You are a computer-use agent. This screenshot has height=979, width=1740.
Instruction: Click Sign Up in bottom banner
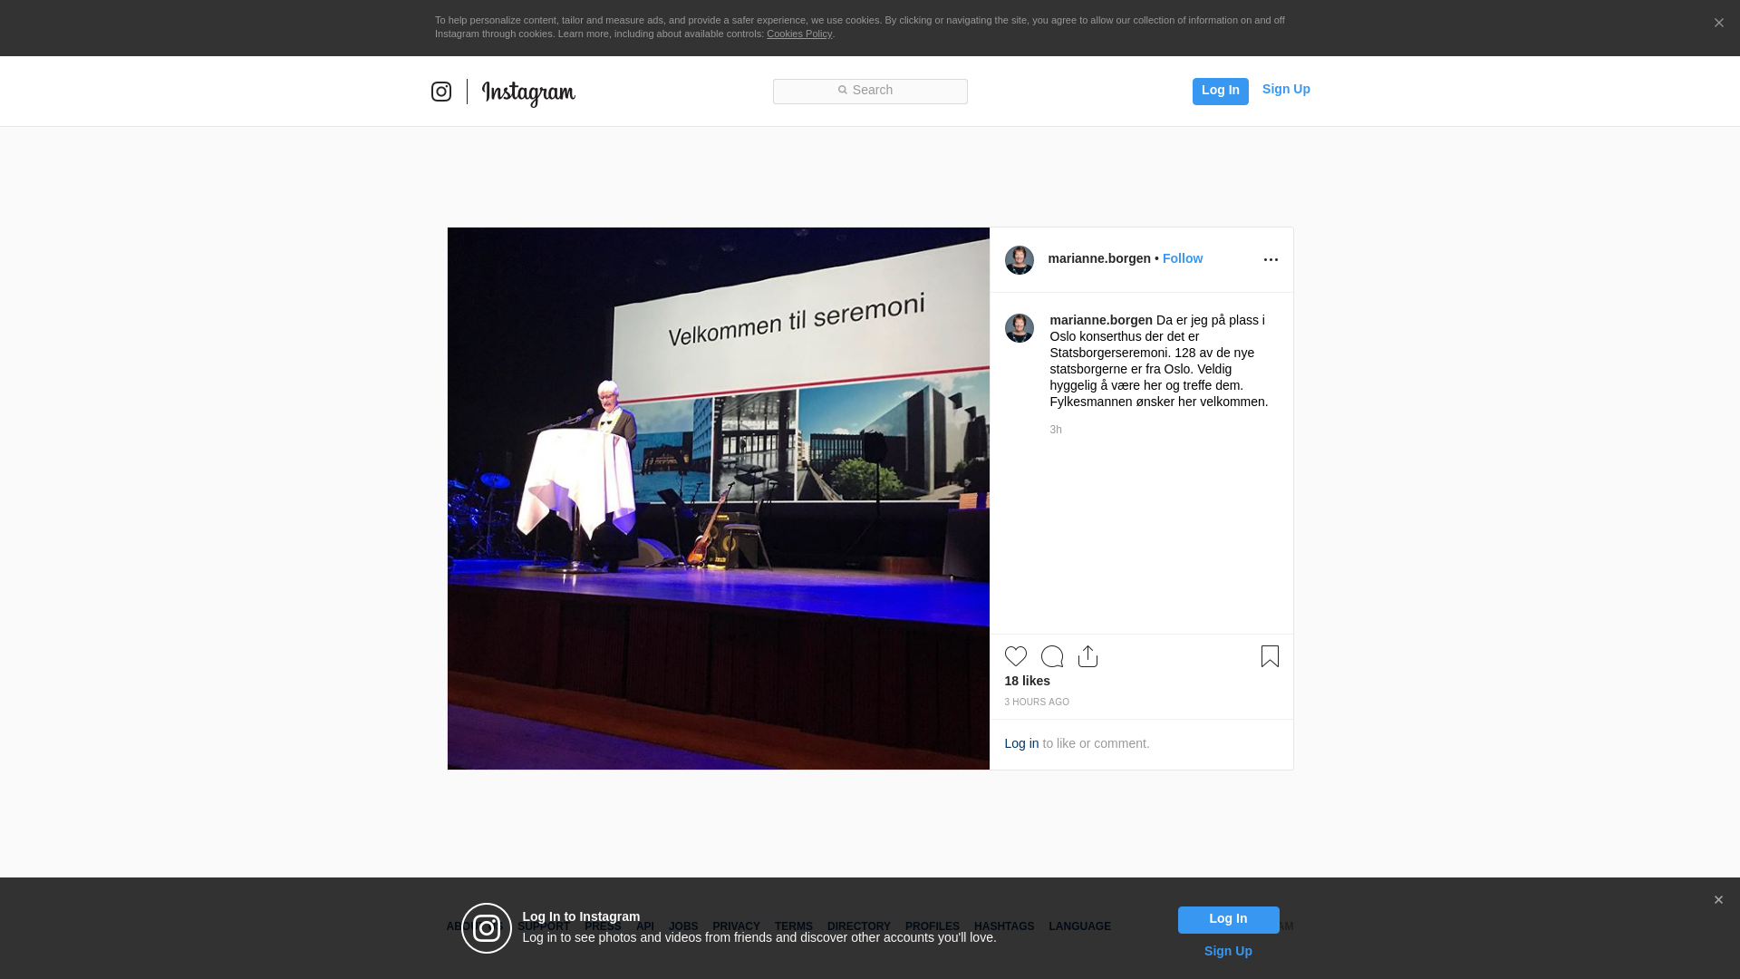click(1228, 951)
